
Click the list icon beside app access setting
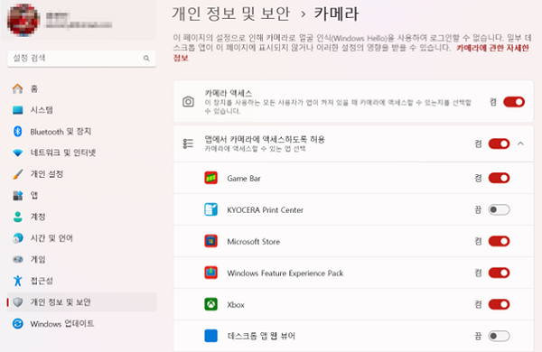(188, 144)
